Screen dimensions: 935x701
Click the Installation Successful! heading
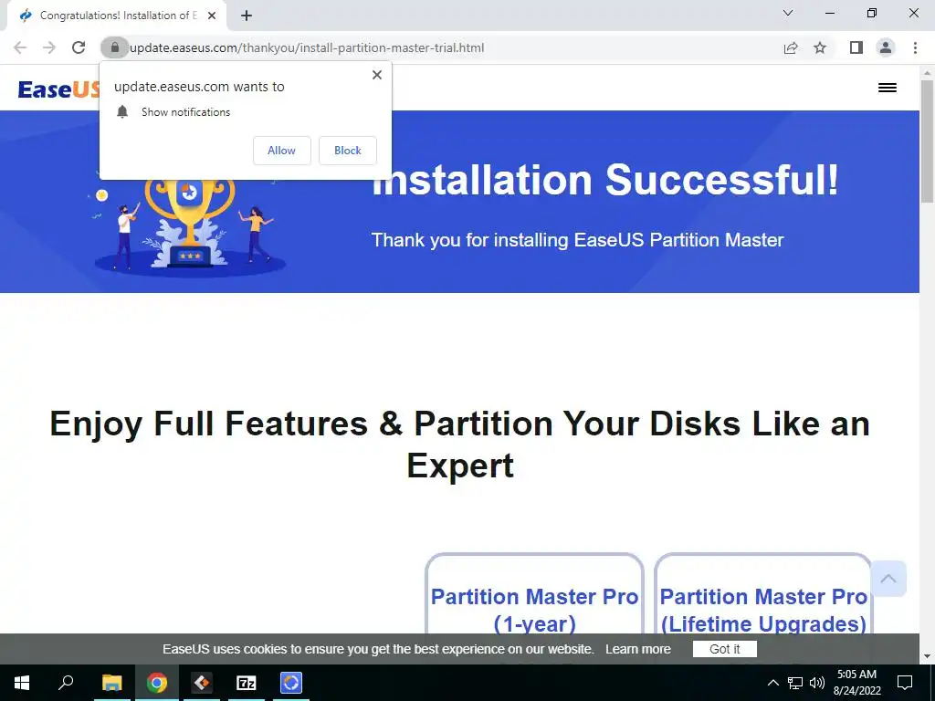(605, 180)
